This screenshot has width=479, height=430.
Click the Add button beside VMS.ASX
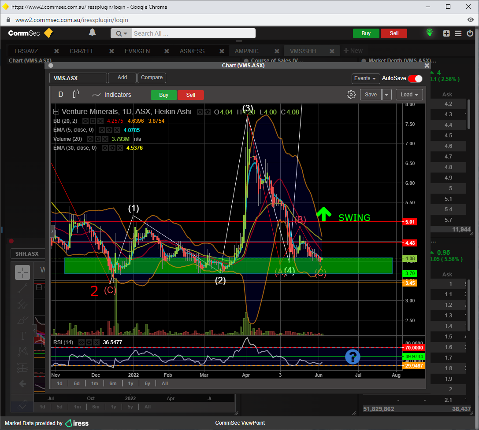pos(122,77)
